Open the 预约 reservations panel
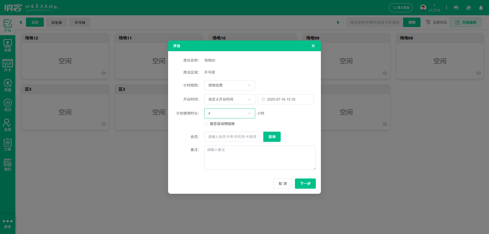 click(x=8, y=164)
